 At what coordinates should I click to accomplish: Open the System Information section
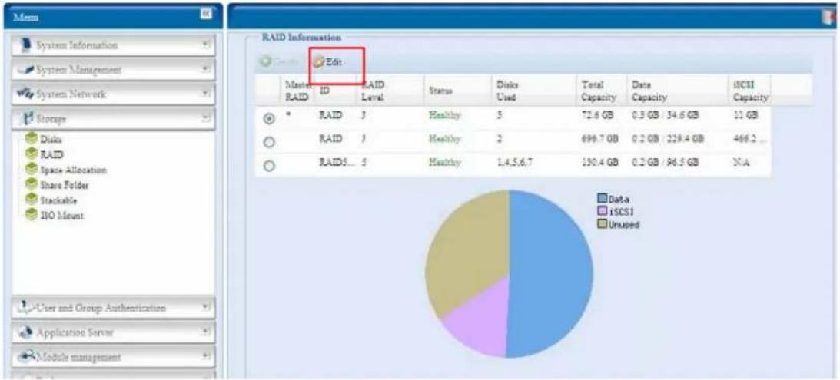112,45
